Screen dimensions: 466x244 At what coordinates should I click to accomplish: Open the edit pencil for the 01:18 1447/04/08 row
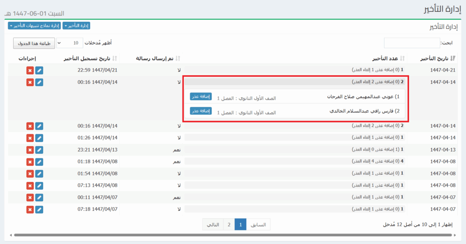pyautogui.click(x=39, y=162)
